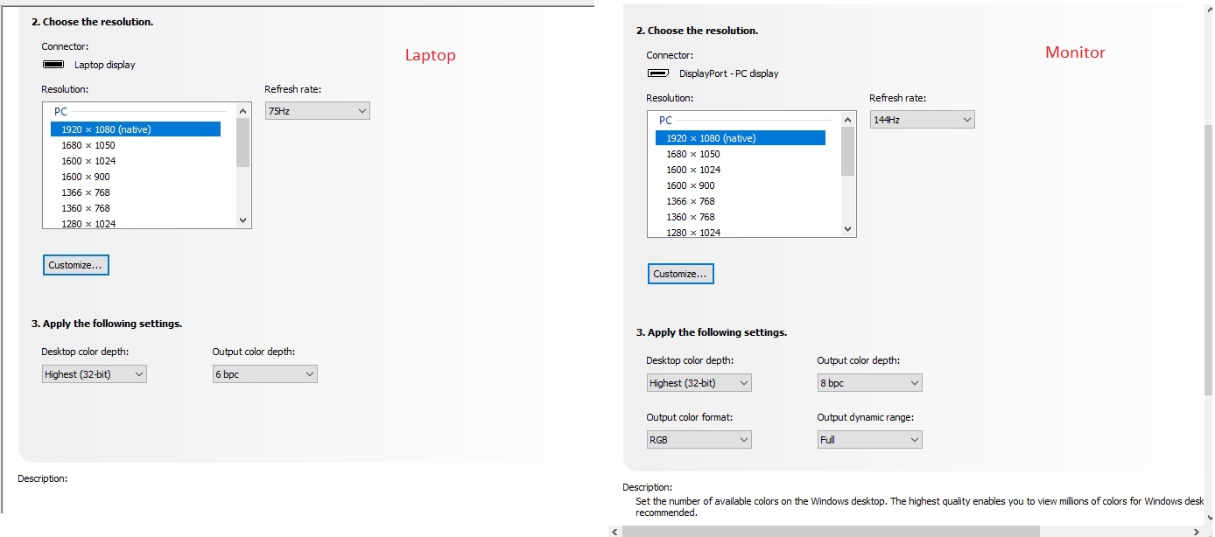Click Monitor resolution list scroll down arrow
Viewport: 1215px width, 537px height.
pos(848,229)
